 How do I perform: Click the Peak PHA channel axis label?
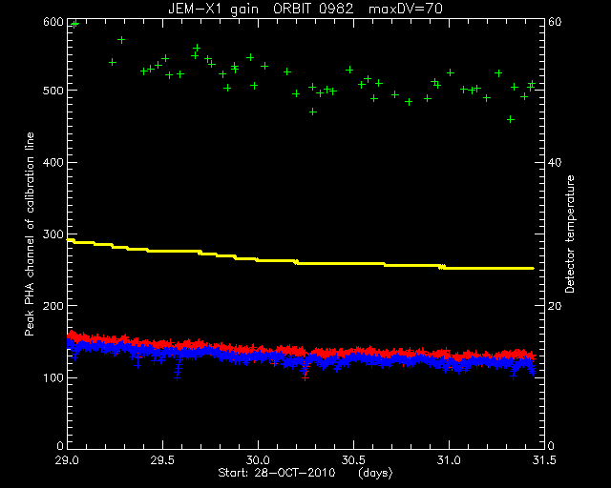(x=30, y=234)
